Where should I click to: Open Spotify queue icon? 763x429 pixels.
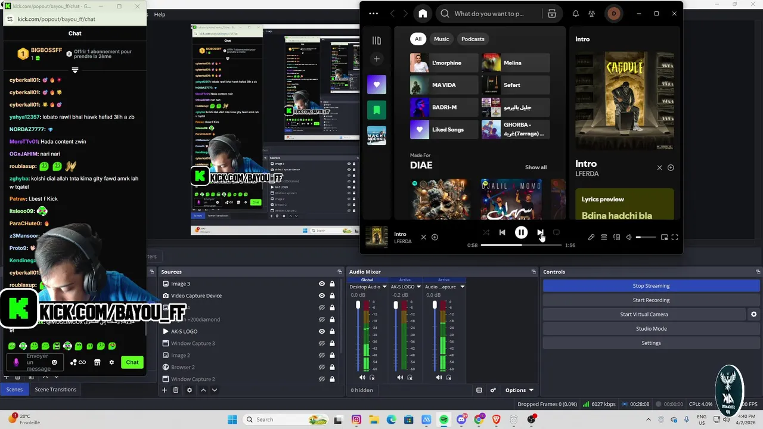coord(604,237)
